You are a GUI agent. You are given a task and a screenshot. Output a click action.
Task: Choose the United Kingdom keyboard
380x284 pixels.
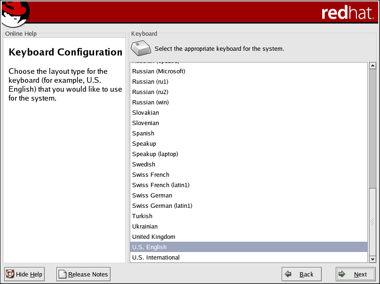click(x=153, y=237)
